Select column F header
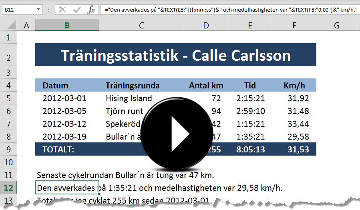This screenshot has width=360, height=210. coord(294,26)
